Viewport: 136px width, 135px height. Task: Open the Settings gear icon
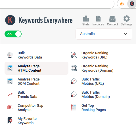126,19
